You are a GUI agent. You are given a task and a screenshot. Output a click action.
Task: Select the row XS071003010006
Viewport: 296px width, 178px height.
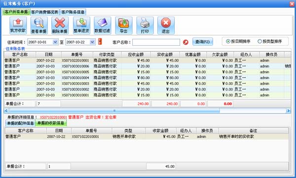click(x=147, y=66)
